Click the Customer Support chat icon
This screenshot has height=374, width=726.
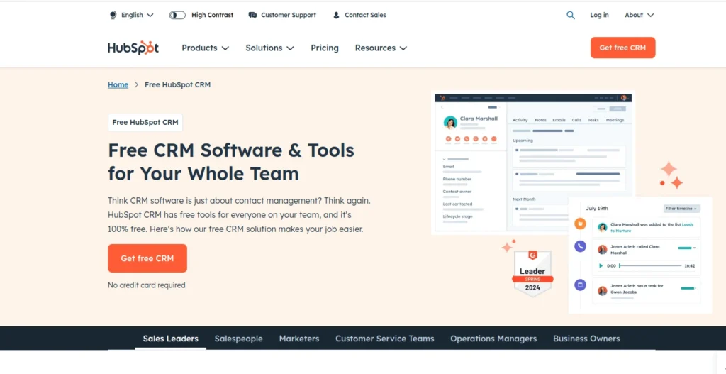252,15
